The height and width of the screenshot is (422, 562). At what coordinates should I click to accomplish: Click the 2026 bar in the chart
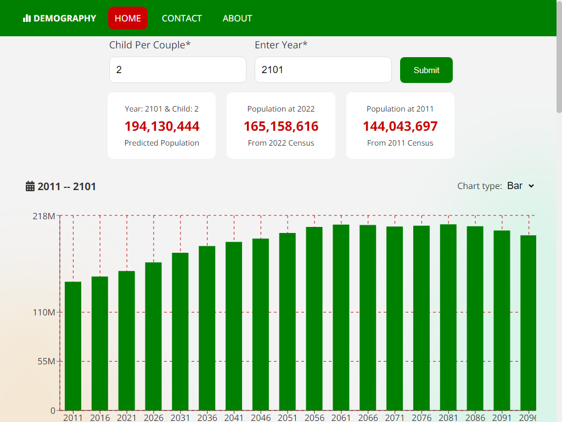click(154, 336)
